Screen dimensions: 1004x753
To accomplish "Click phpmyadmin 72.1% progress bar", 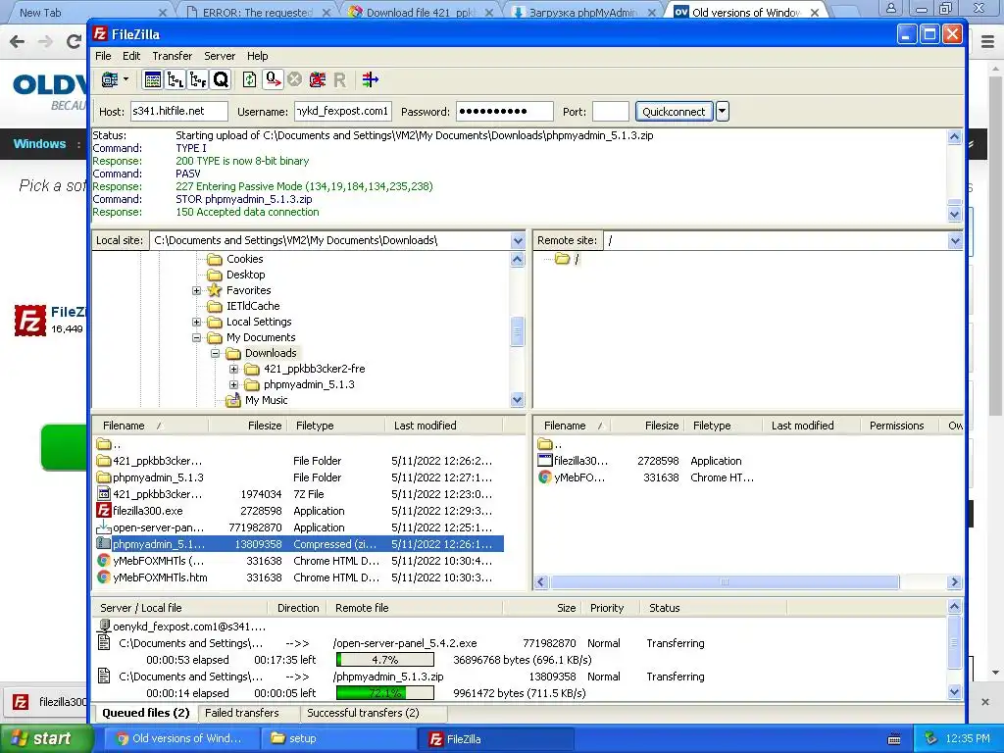I will pos(384,693).
